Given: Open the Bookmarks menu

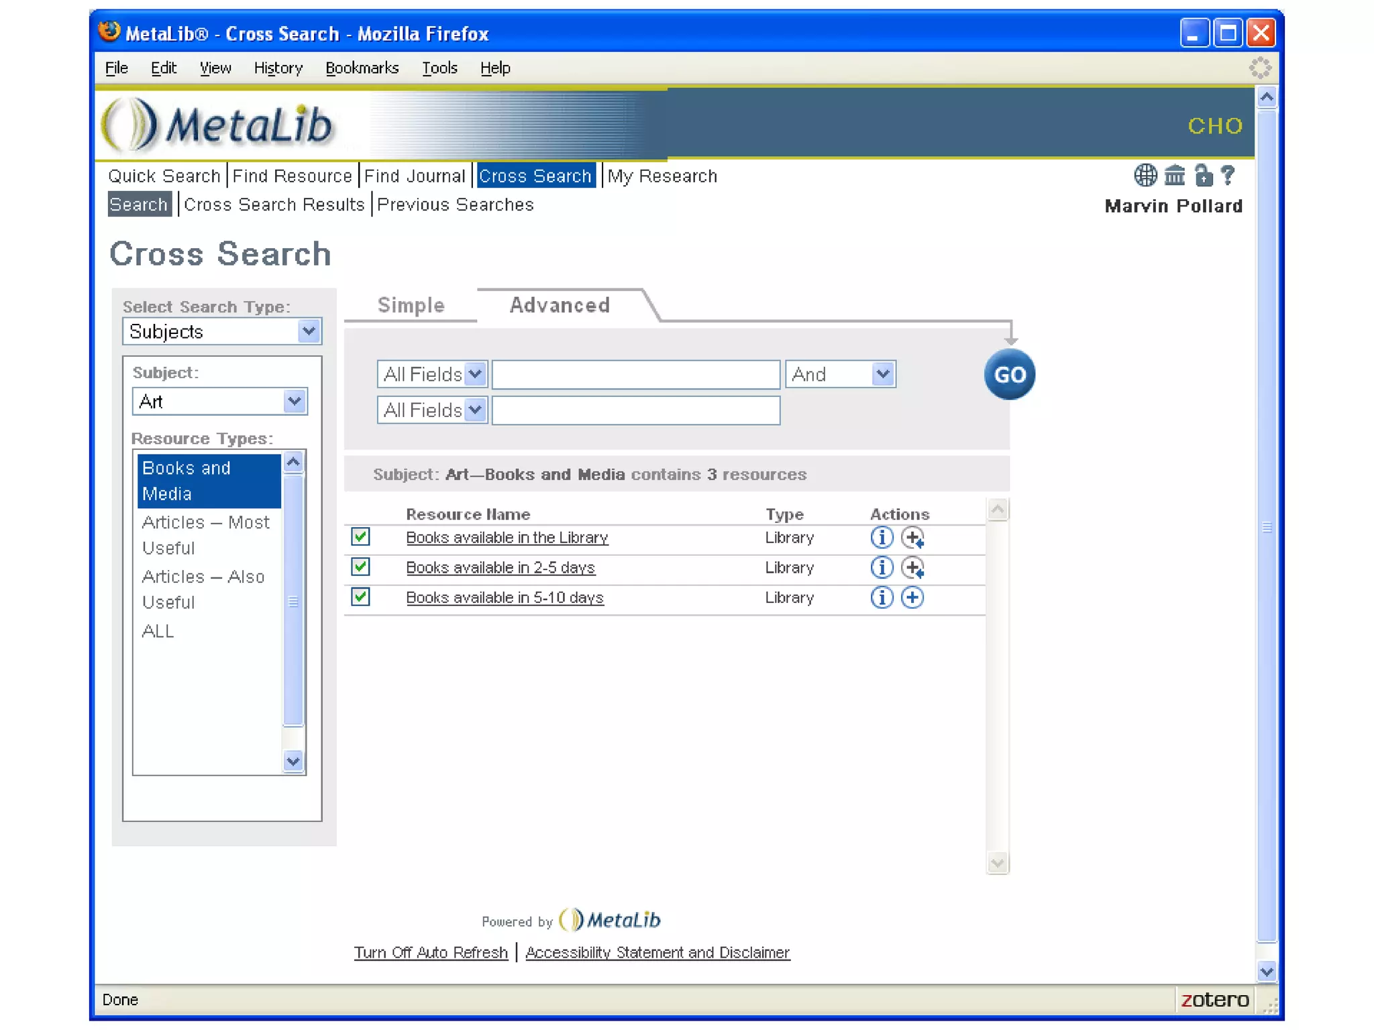Looking at the screenshot, I should pyautogui.click(x=362, y=68).
